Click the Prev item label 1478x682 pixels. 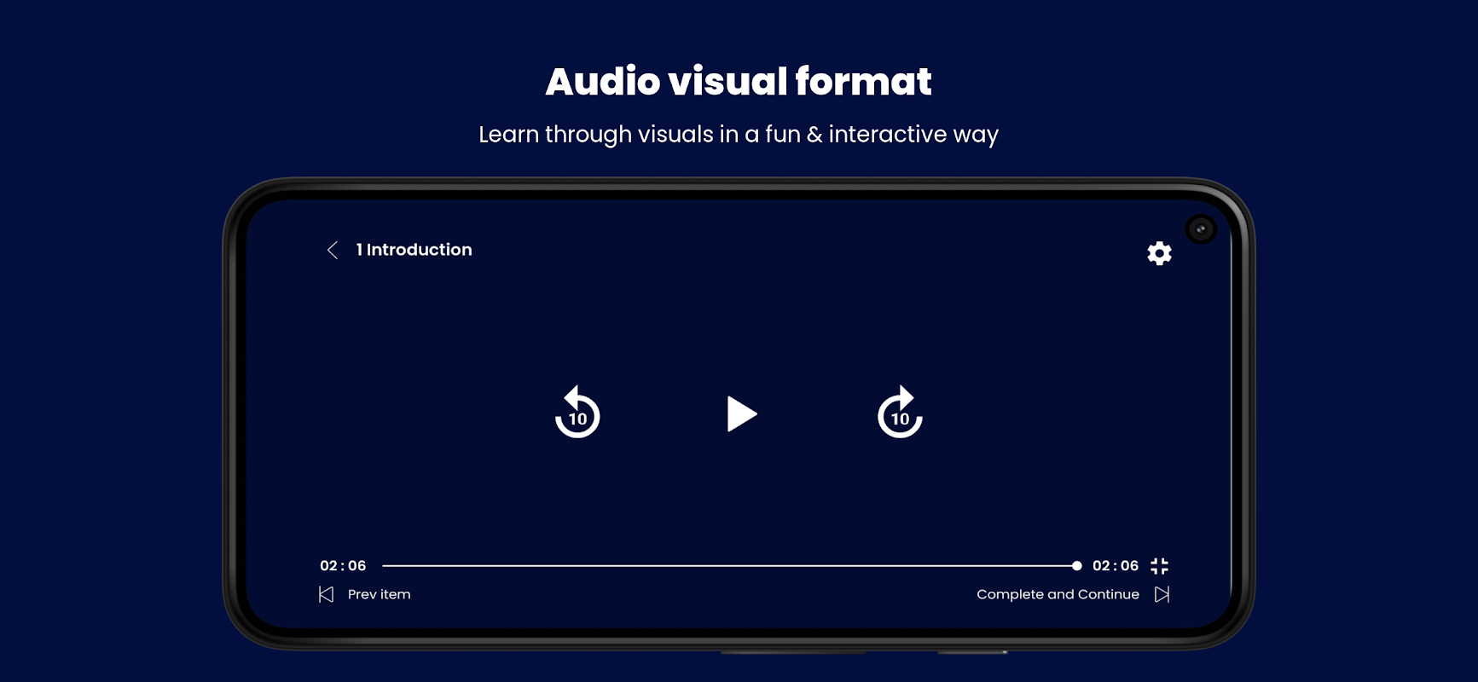tap(379, 594)
